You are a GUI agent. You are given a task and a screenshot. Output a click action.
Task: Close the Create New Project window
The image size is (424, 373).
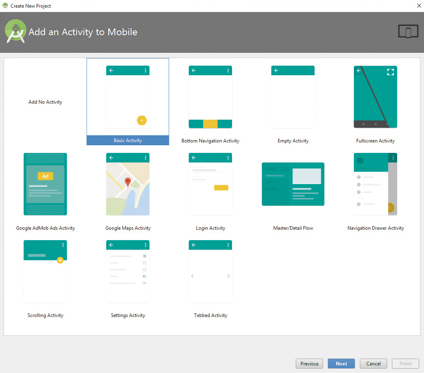click(x=419, y=6)
